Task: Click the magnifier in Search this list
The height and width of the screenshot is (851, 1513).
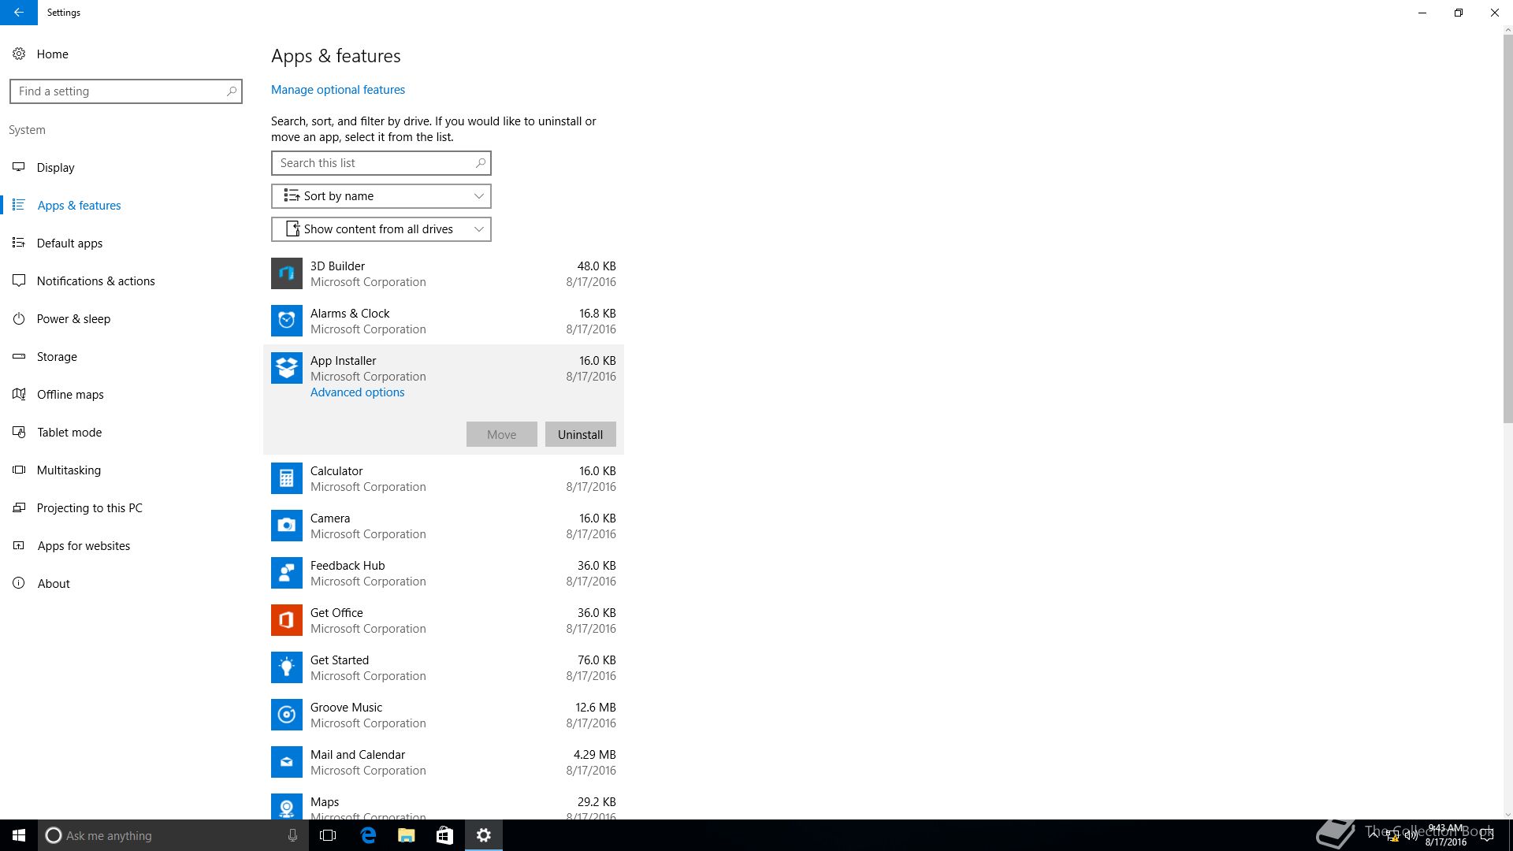Action: (480, 163)
